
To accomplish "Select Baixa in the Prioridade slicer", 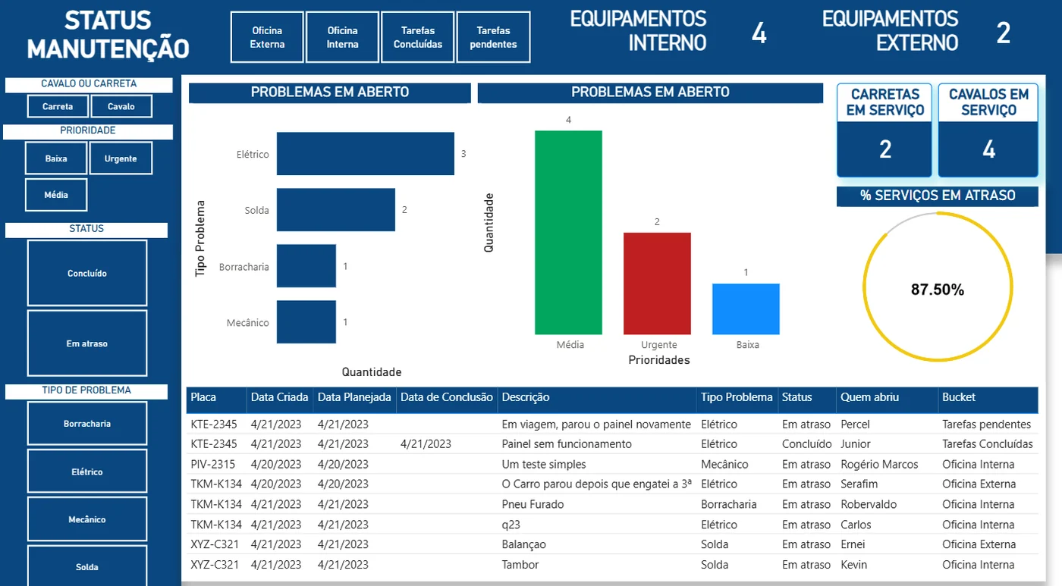I will click(x=56, y=158).
